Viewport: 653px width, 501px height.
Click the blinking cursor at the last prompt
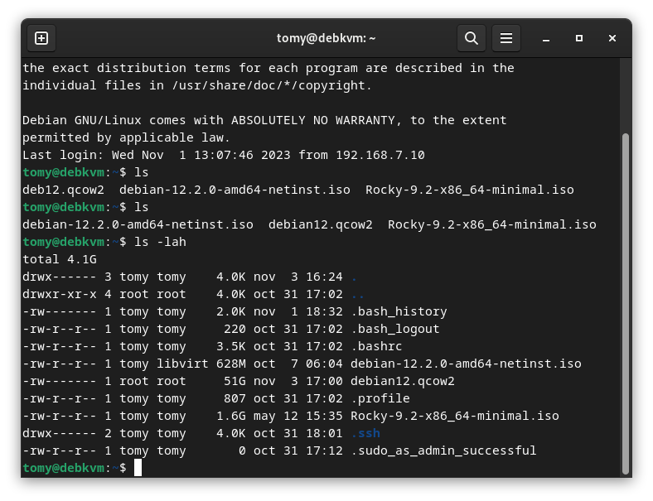tap(138, 468)
